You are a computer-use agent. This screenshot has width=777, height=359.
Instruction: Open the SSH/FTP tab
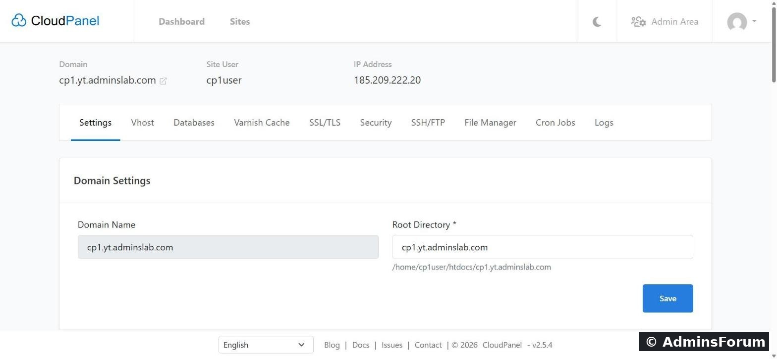(x=428, y=123)
